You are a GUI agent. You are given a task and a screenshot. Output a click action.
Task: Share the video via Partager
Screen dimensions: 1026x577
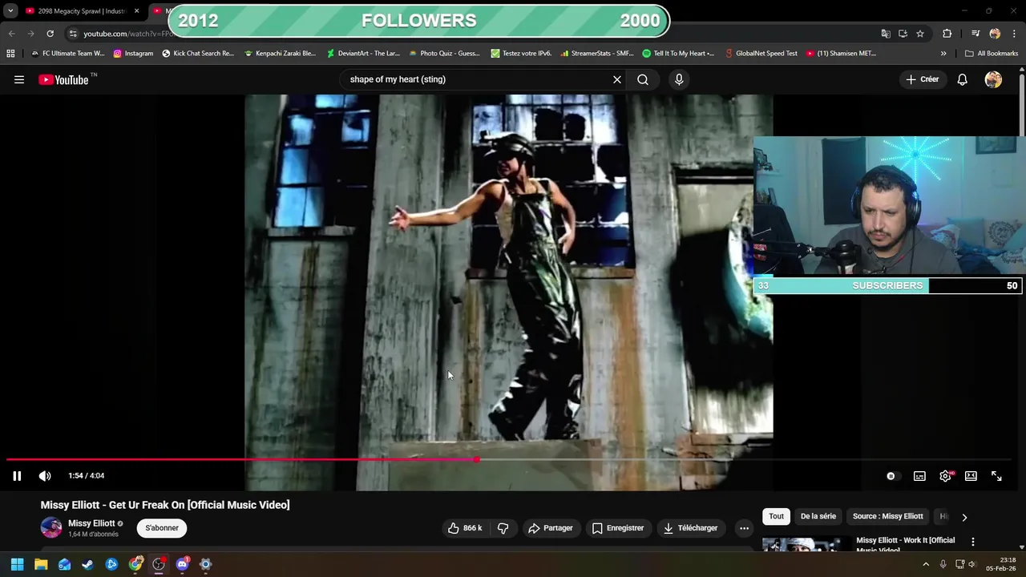(x=551, y=528)
